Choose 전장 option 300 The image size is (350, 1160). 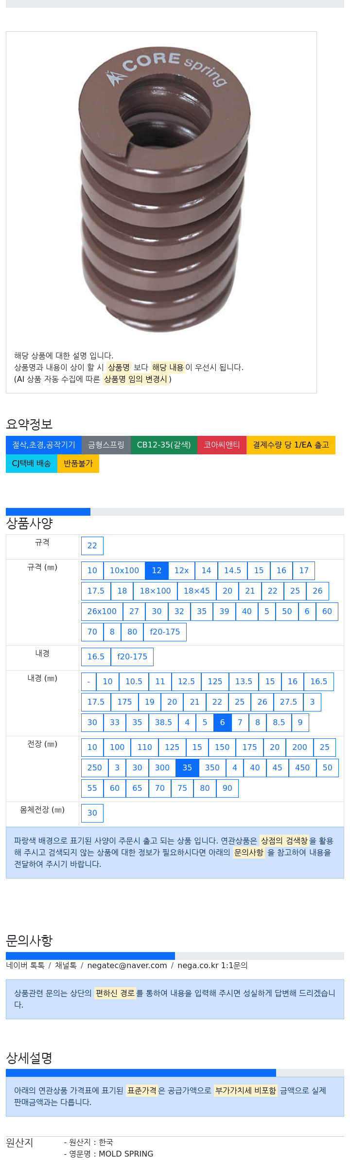[x=162, y=767]
